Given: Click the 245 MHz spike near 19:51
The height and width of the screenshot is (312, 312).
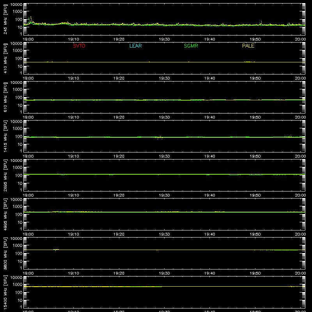Looking at the screenshot, I should click(261, 21).
